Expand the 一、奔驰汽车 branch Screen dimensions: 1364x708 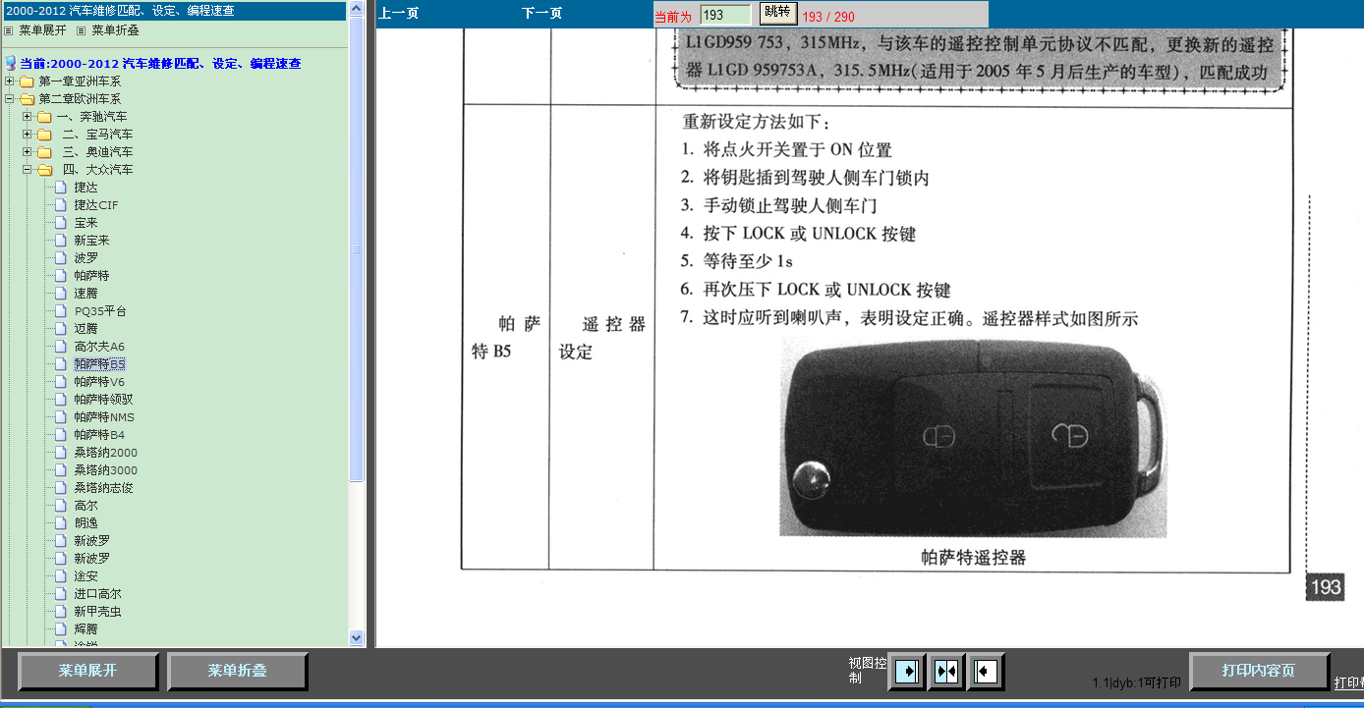coord(28,117)
